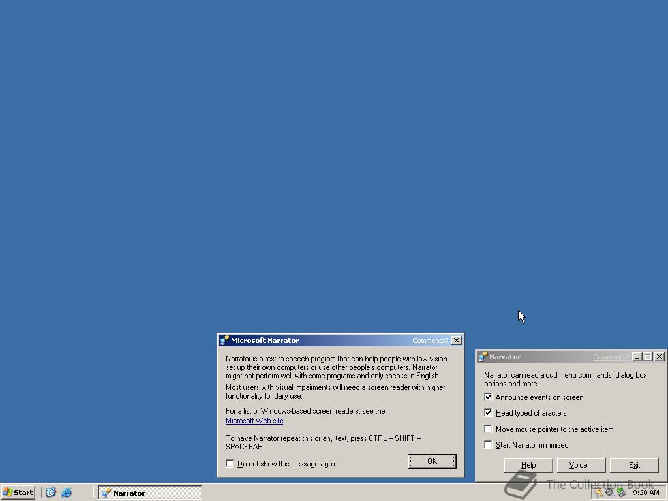
Task: Click the 'Narrator is a text-to-speech program' paragraph
Action: [x=337, y=367]
